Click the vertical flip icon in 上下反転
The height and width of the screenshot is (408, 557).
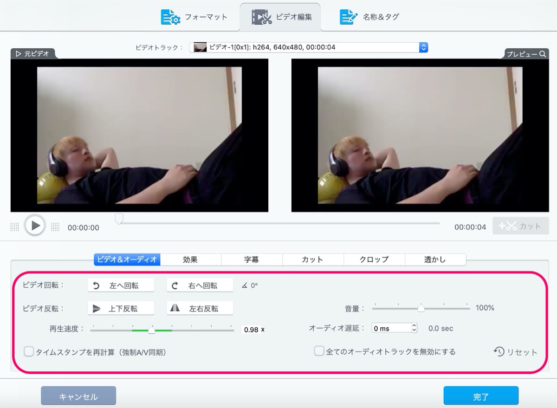pos(97,308)
